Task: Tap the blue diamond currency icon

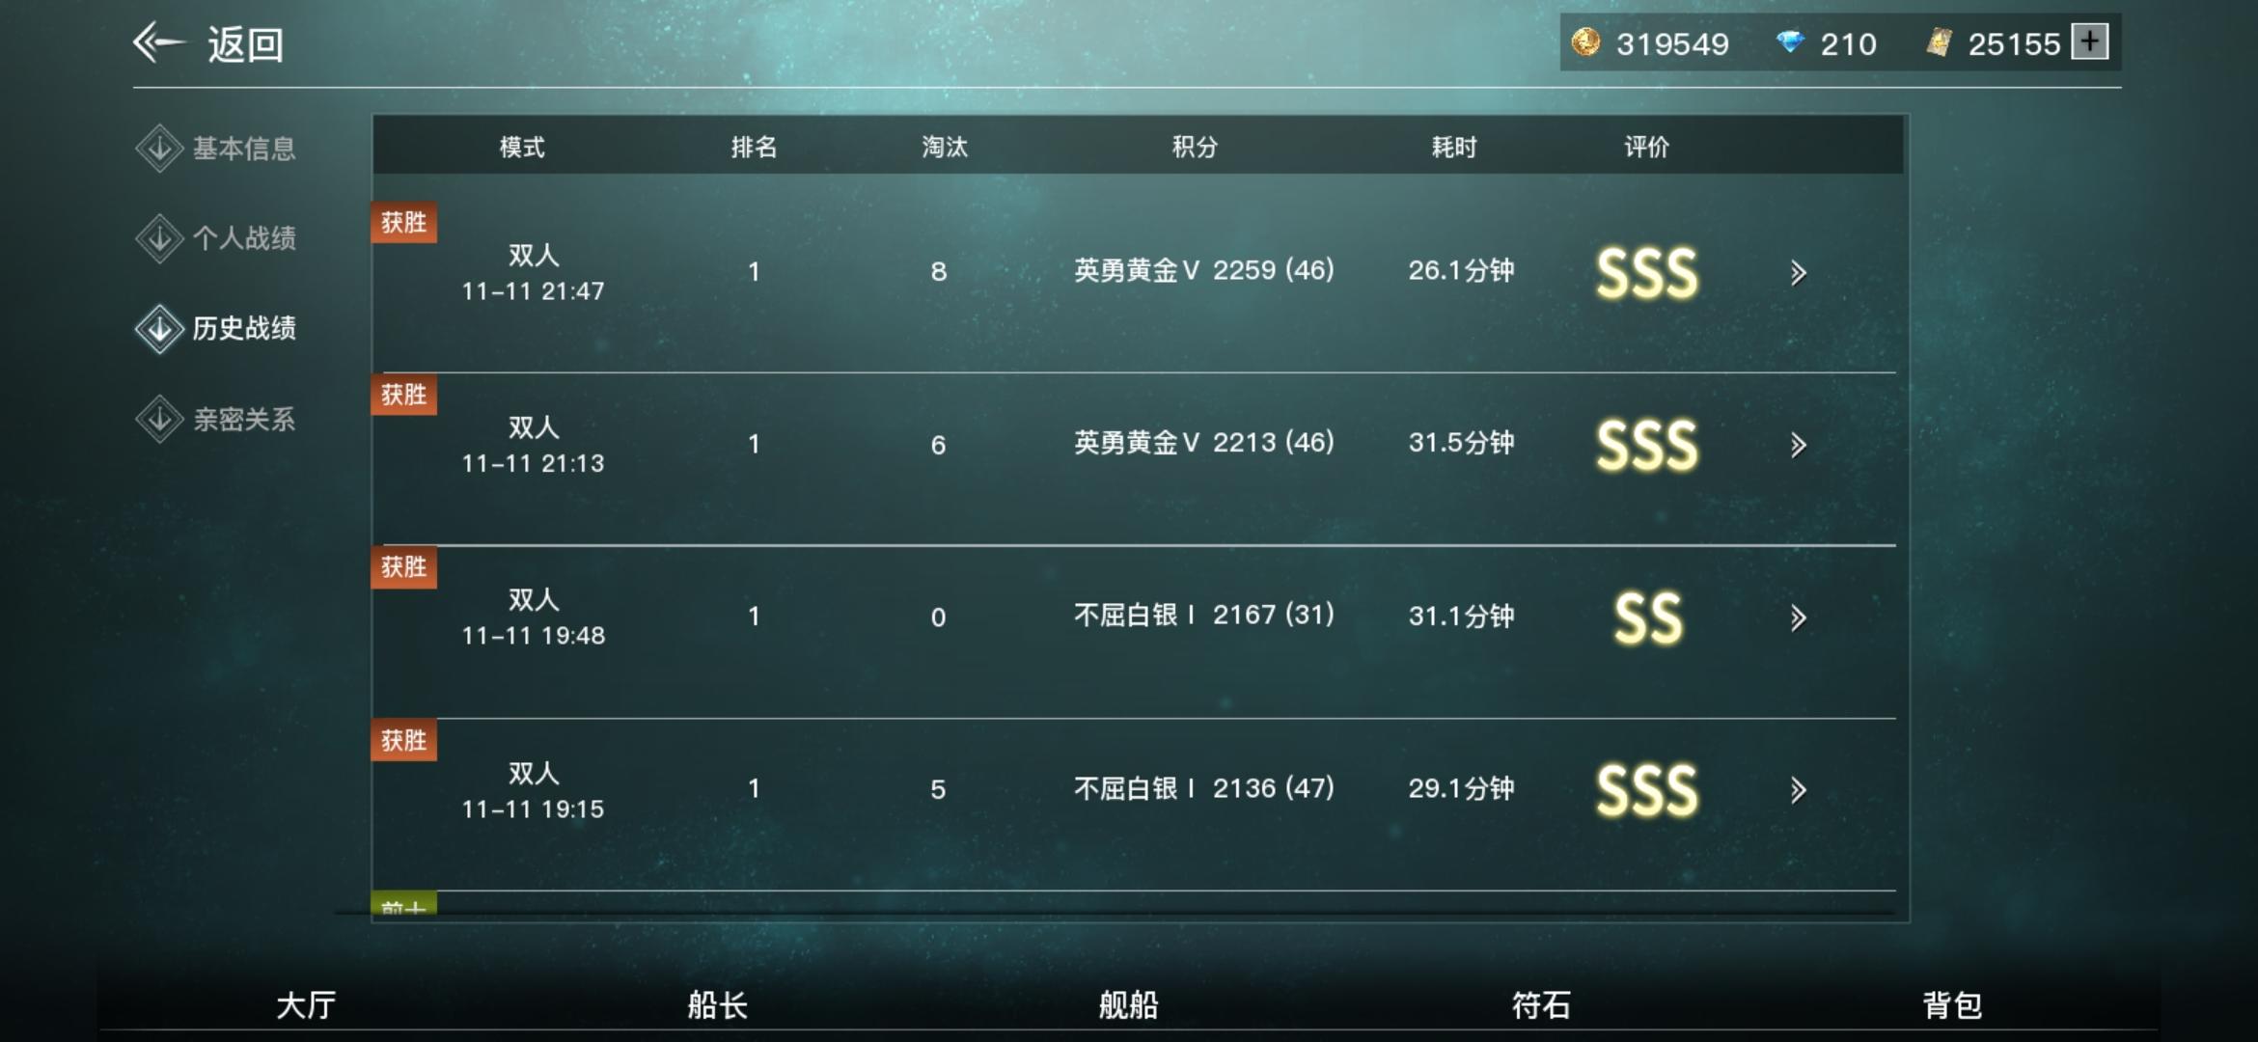Action: point(1790,42)
